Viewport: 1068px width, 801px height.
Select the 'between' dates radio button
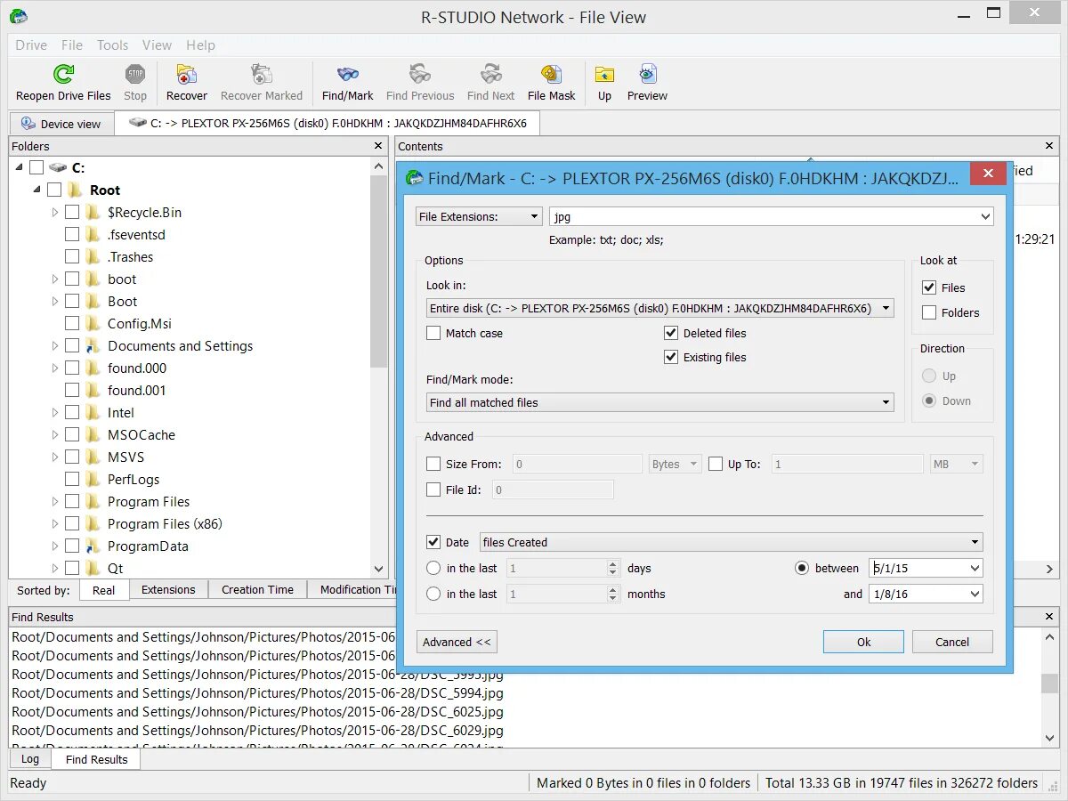(802, 568)
